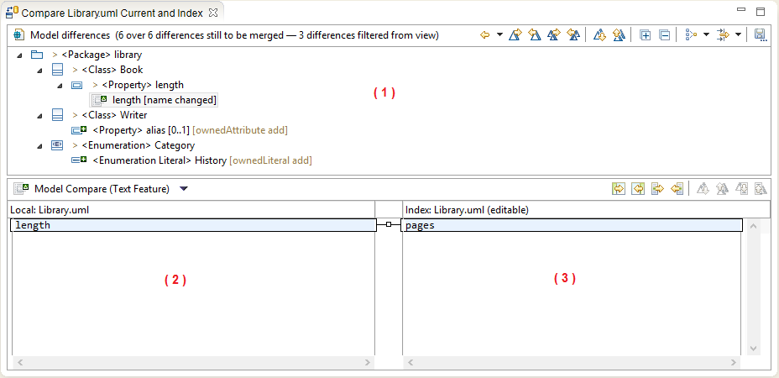Click the left pane horizontal scrollbar
779x378 pixels.
click(193, 362)
